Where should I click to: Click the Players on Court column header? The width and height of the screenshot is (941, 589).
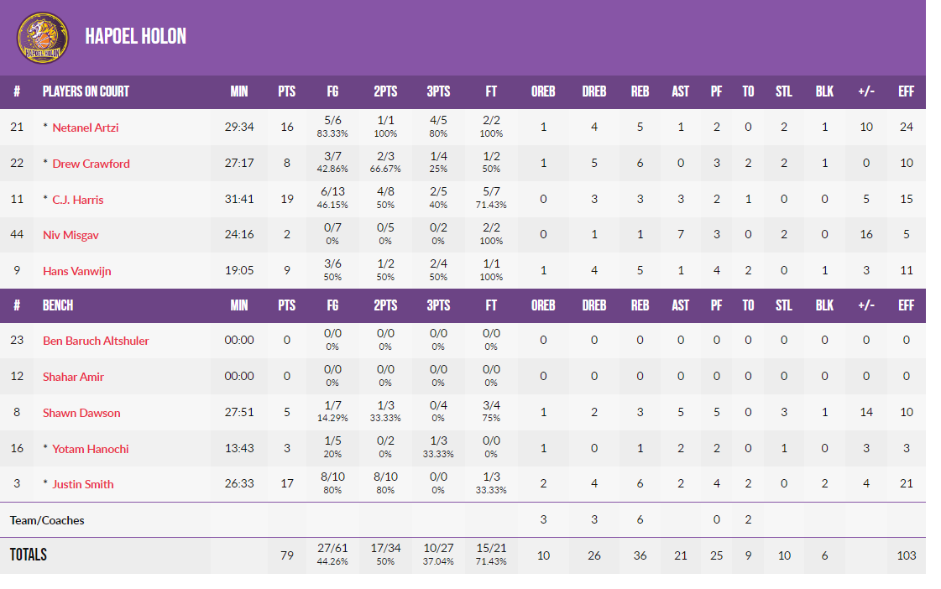point(86,91)
